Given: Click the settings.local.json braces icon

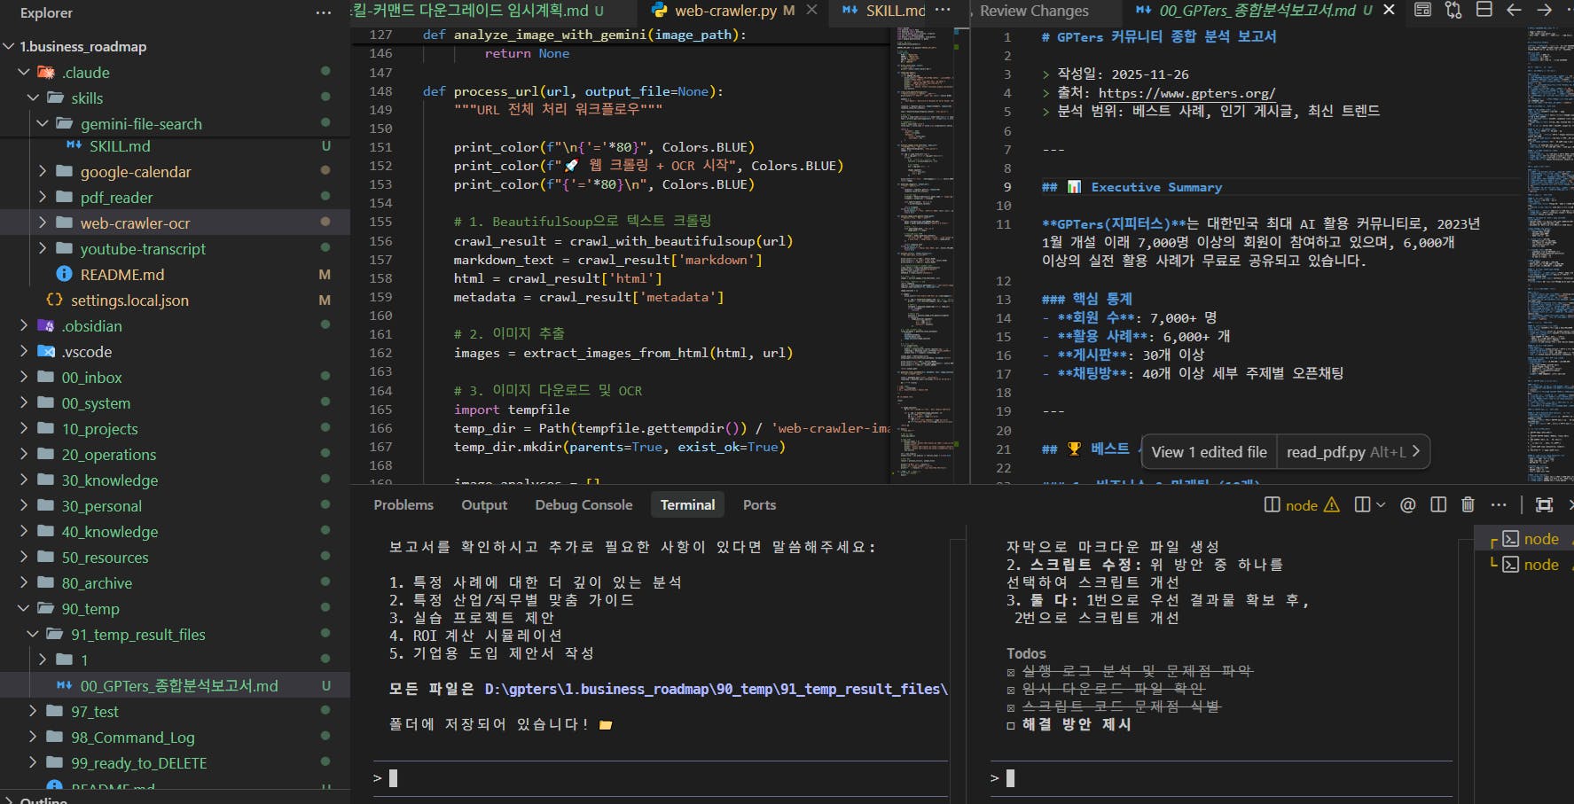Looking at the screenshot, I should 54,301.
